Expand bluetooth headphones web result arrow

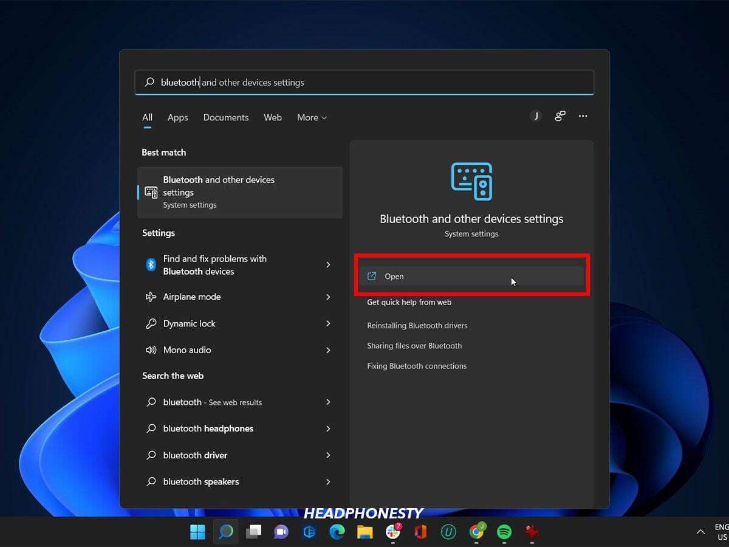(328, 428)
